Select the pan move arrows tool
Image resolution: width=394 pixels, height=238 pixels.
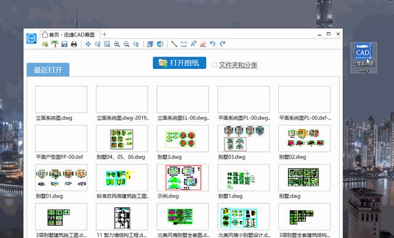88,44
